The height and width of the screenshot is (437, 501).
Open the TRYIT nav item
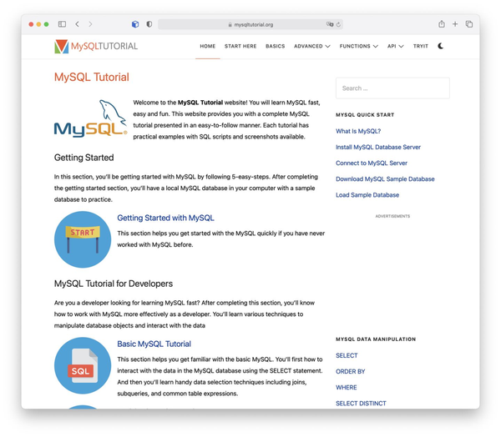(421, 47)
